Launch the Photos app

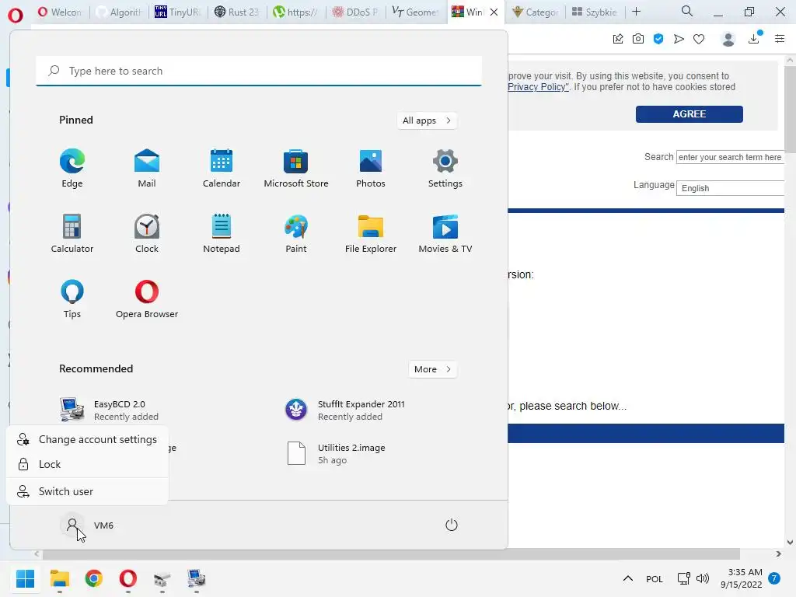click(x=371, y=169)
